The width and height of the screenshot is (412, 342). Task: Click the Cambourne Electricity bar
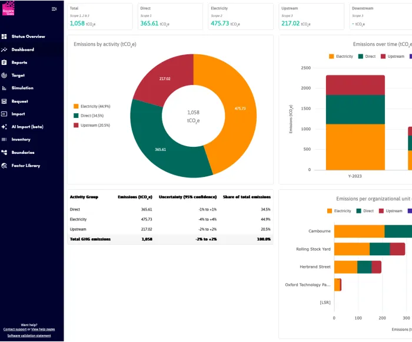click(360, 231)
